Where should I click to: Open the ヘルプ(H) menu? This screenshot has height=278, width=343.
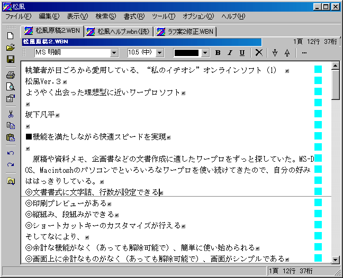233,16
